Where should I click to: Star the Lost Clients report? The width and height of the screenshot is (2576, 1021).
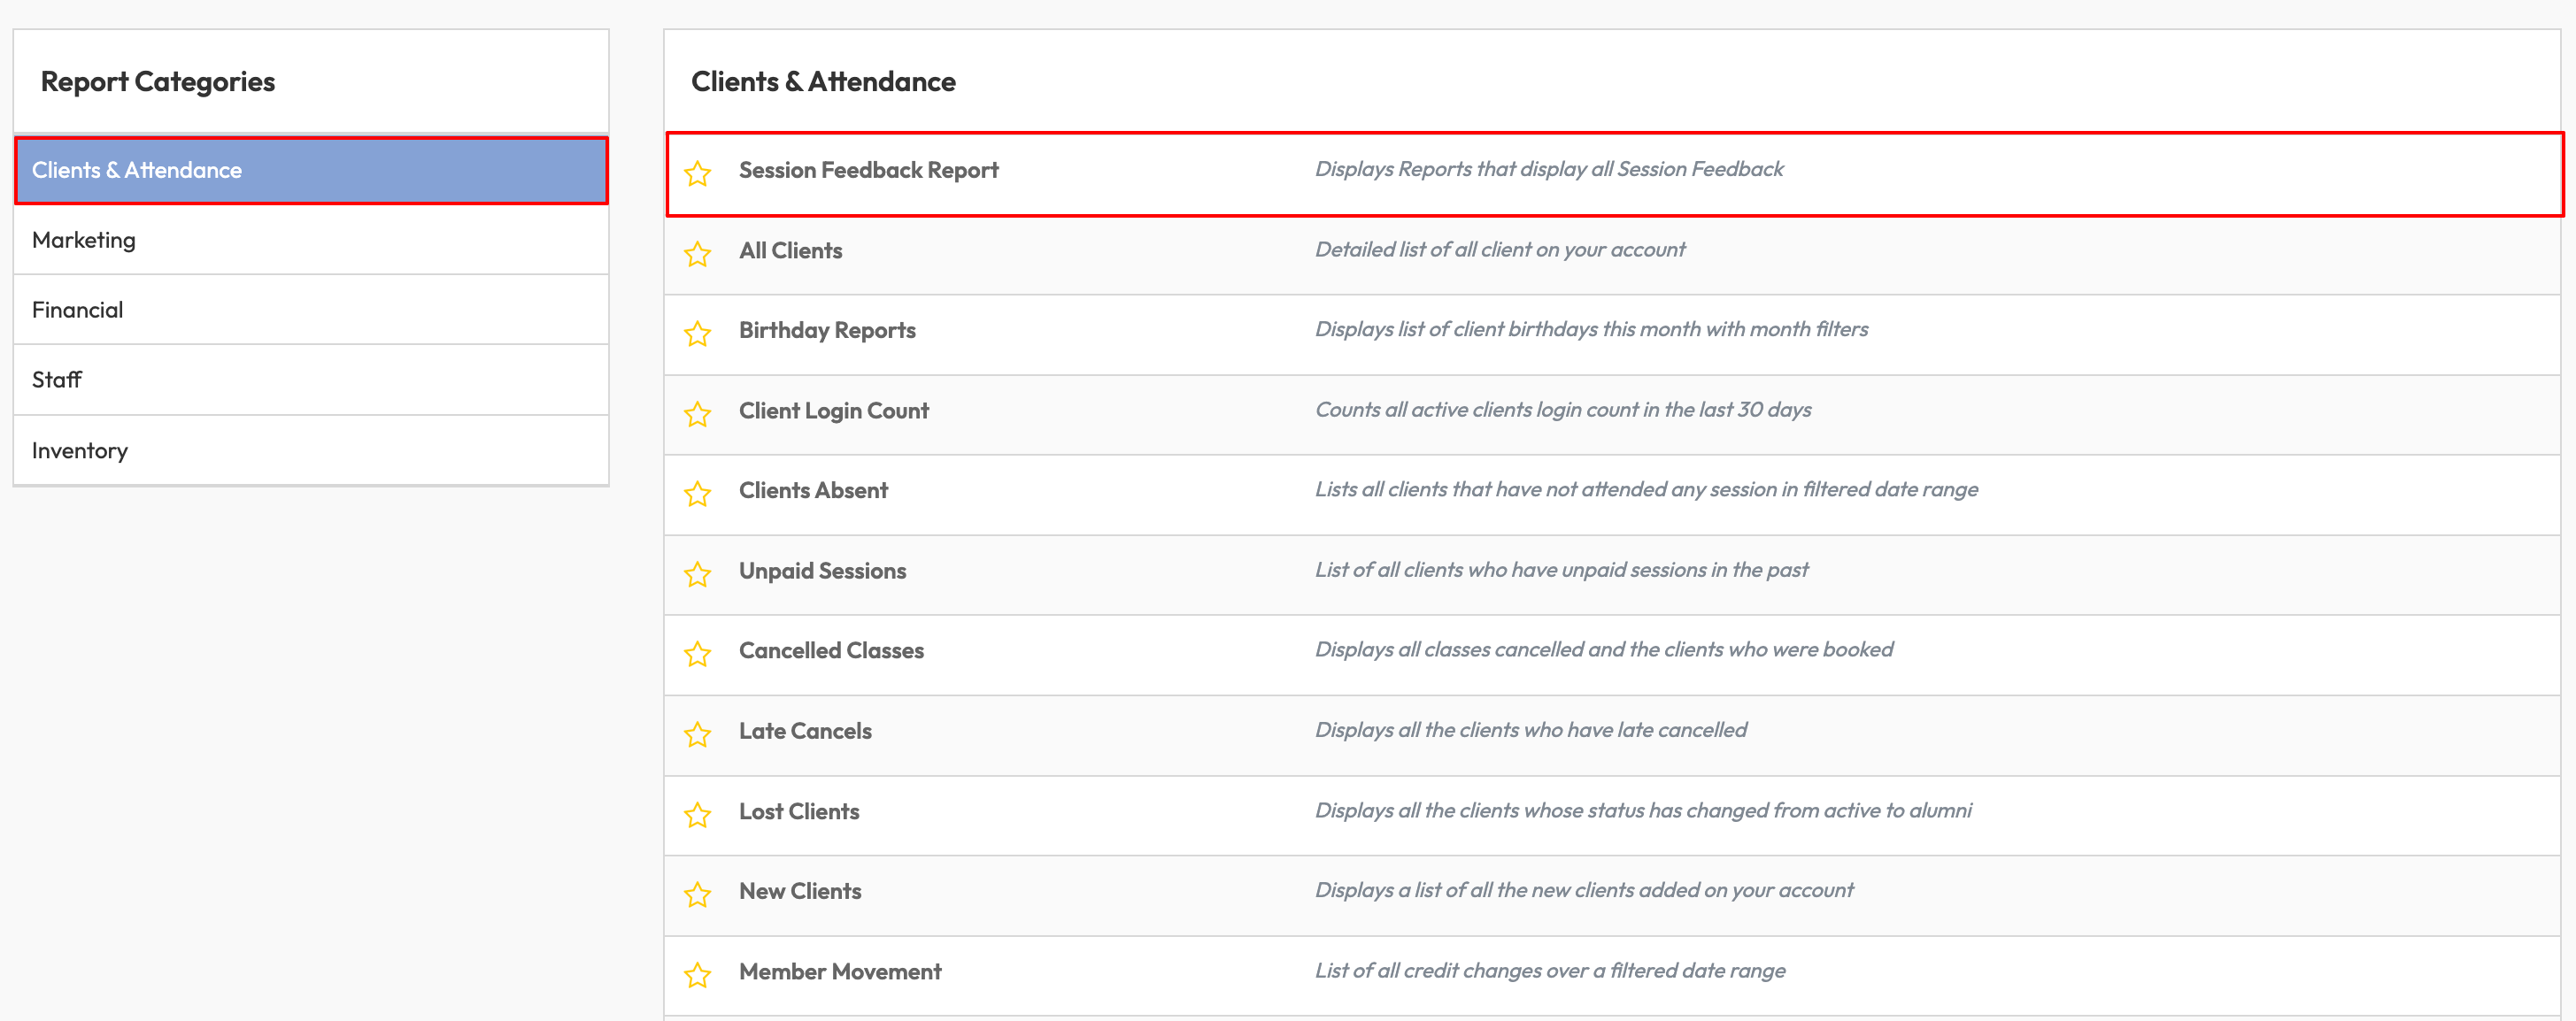tap(697, 814)
